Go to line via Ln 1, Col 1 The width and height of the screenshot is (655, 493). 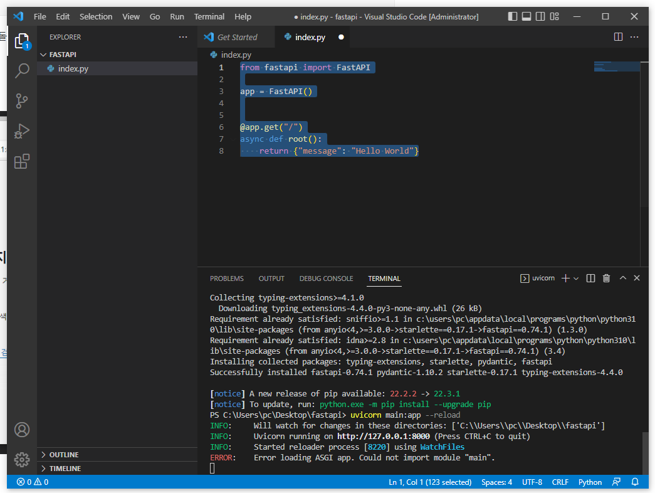pyautogui.click(x=430, y=482)
